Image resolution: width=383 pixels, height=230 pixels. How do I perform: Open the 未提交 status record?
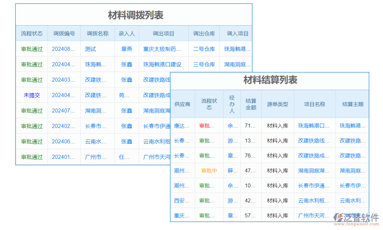click(x=31, y=95)
